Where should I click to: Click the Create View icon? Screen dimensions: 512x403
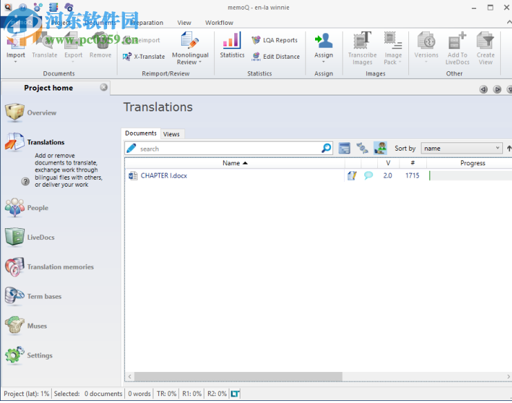pos(485,41)
